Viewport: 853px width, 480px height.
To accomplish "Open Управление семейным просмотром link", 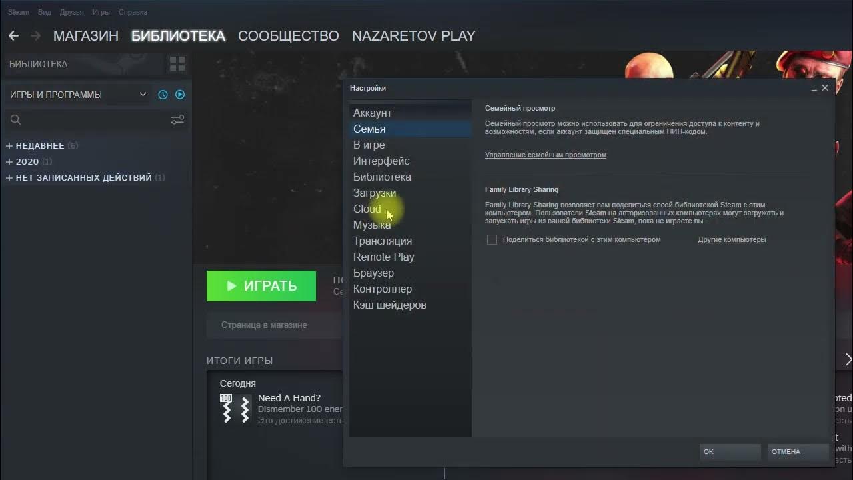I will pos(546,155).
